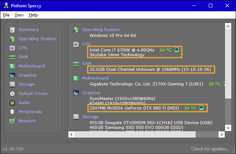The image size is (236, 154).
Task: Click the vertical scrollbar up arrow
Action: [x=228, y=26]
